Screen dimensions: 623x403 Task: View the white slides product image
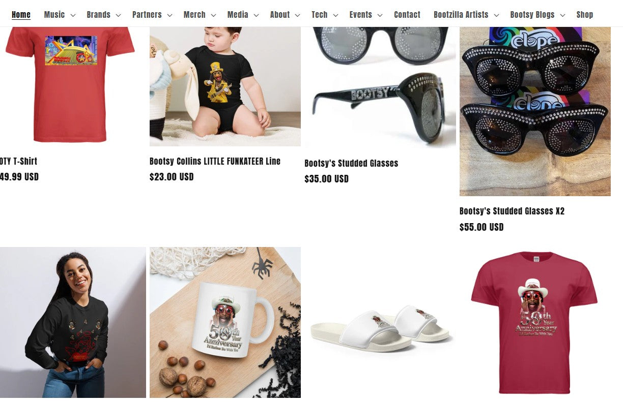point(380,322)
